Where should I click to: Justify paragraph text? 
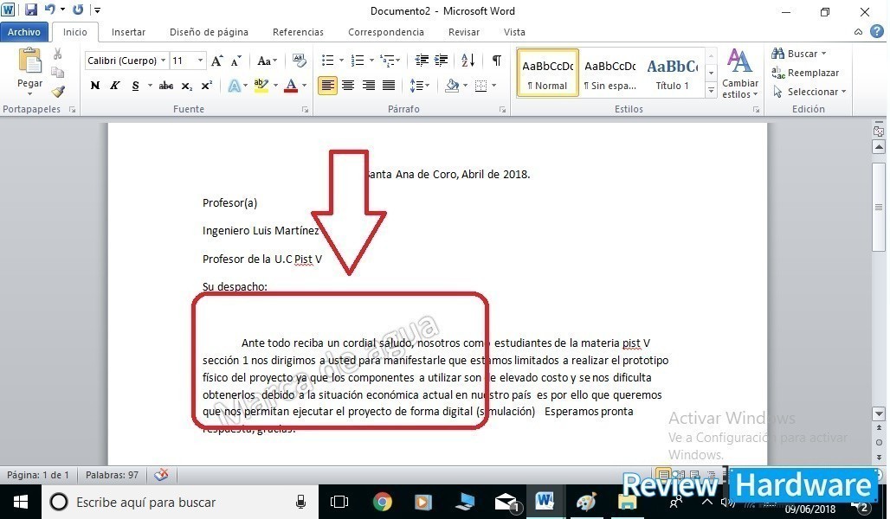point(389,86)
